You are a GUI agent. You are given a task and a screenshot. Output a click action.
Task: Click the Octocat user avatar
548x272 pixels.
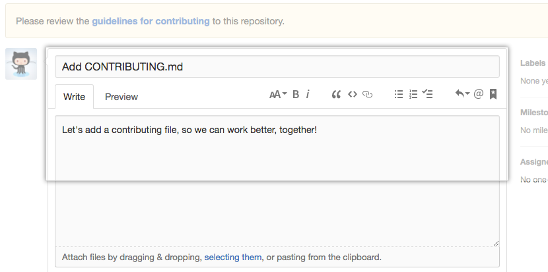point(21,64)
